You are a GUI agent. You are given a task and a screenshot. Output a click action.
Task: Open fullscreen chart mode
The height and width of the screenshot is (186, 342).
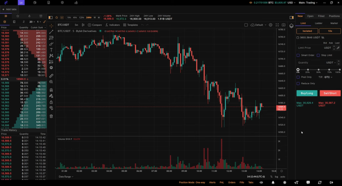coord(277,25)
